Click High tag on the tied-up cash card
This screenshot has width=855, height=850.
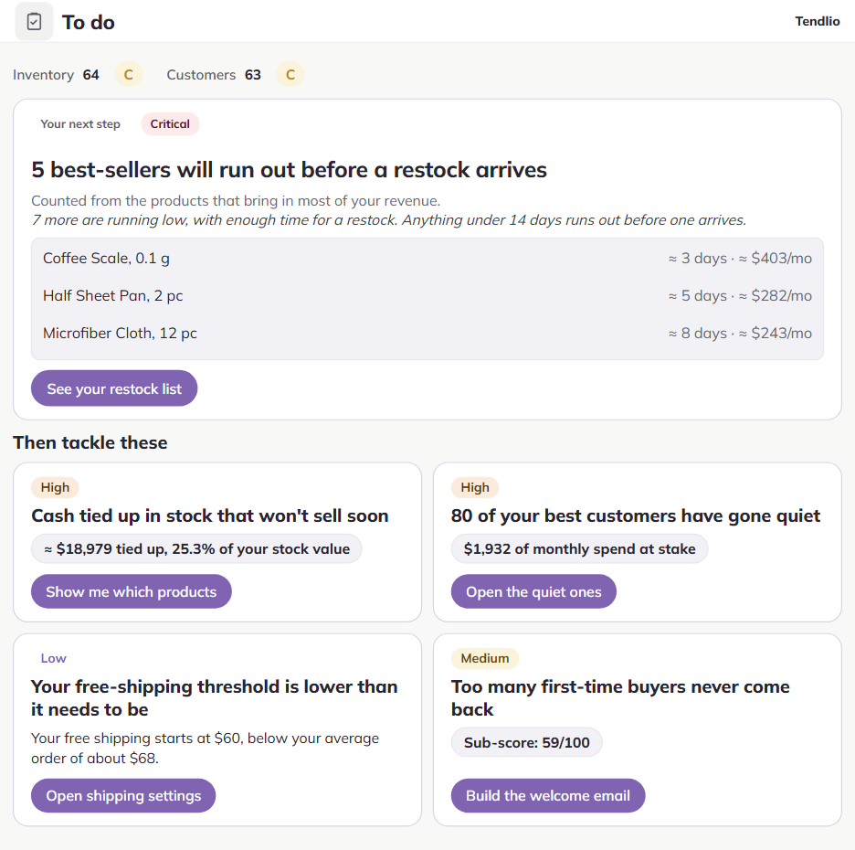(55, 487)
